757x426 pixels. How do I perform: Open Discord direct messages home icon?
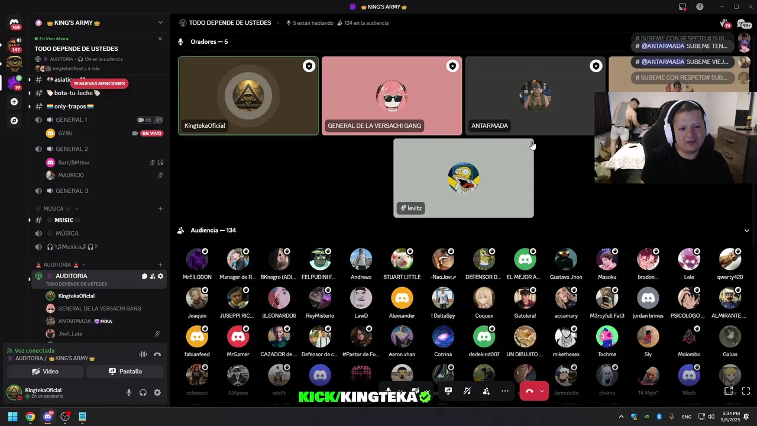click(14, 23)
